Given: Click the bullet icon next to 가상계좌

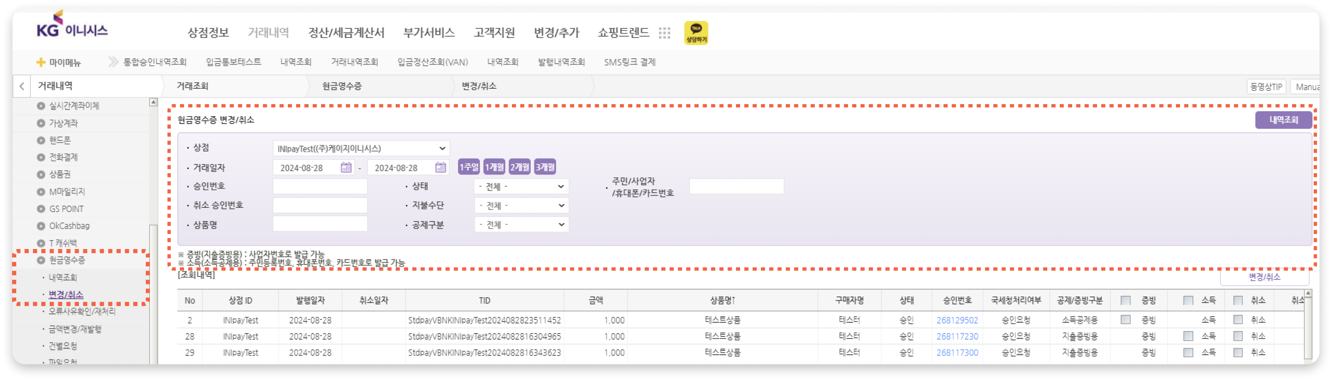Looking at the screenshot, I should pyautogui.click(x=41, y=123).
